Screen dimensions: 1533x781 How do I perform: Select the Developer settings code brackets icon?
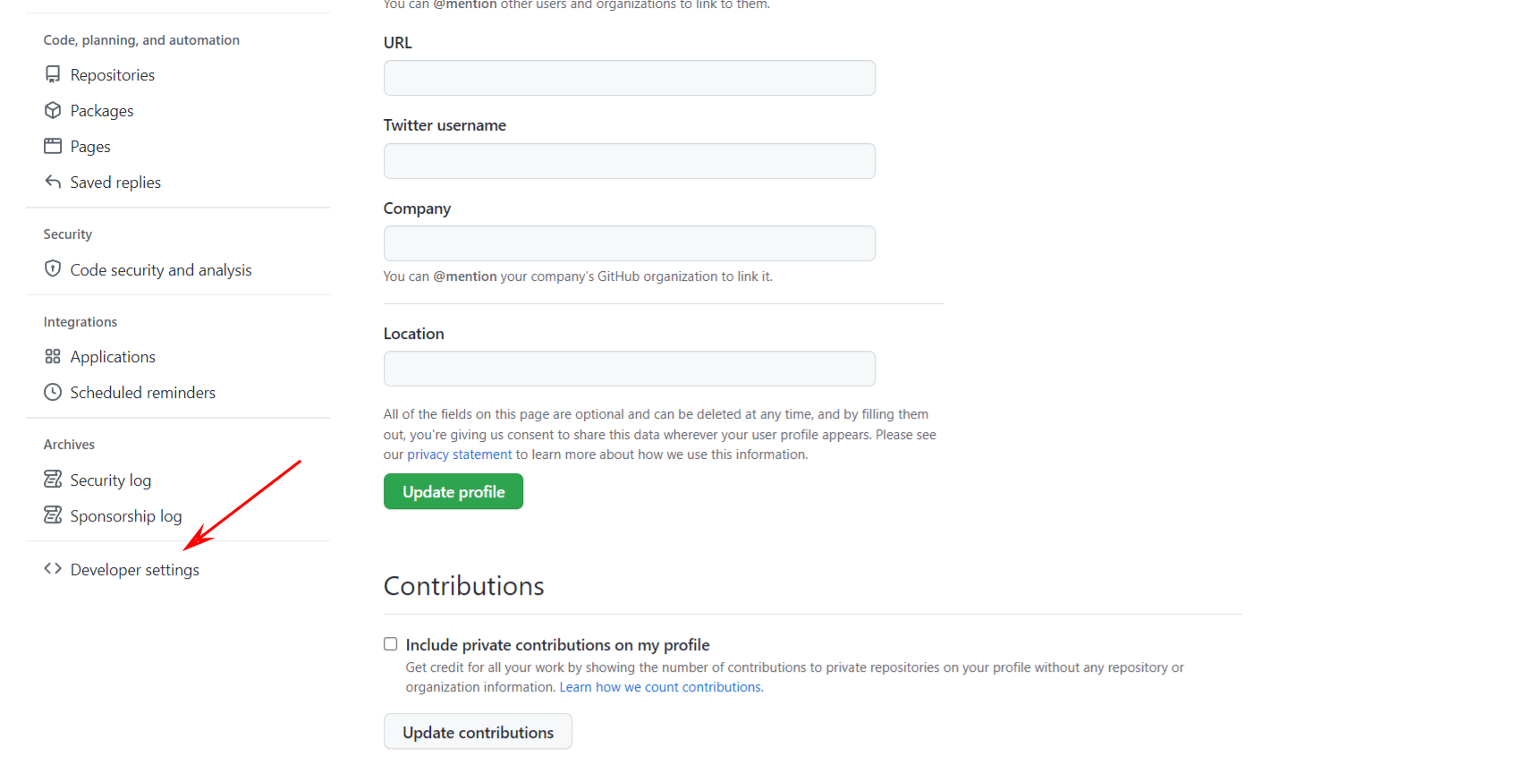click(x=52, y=568)
